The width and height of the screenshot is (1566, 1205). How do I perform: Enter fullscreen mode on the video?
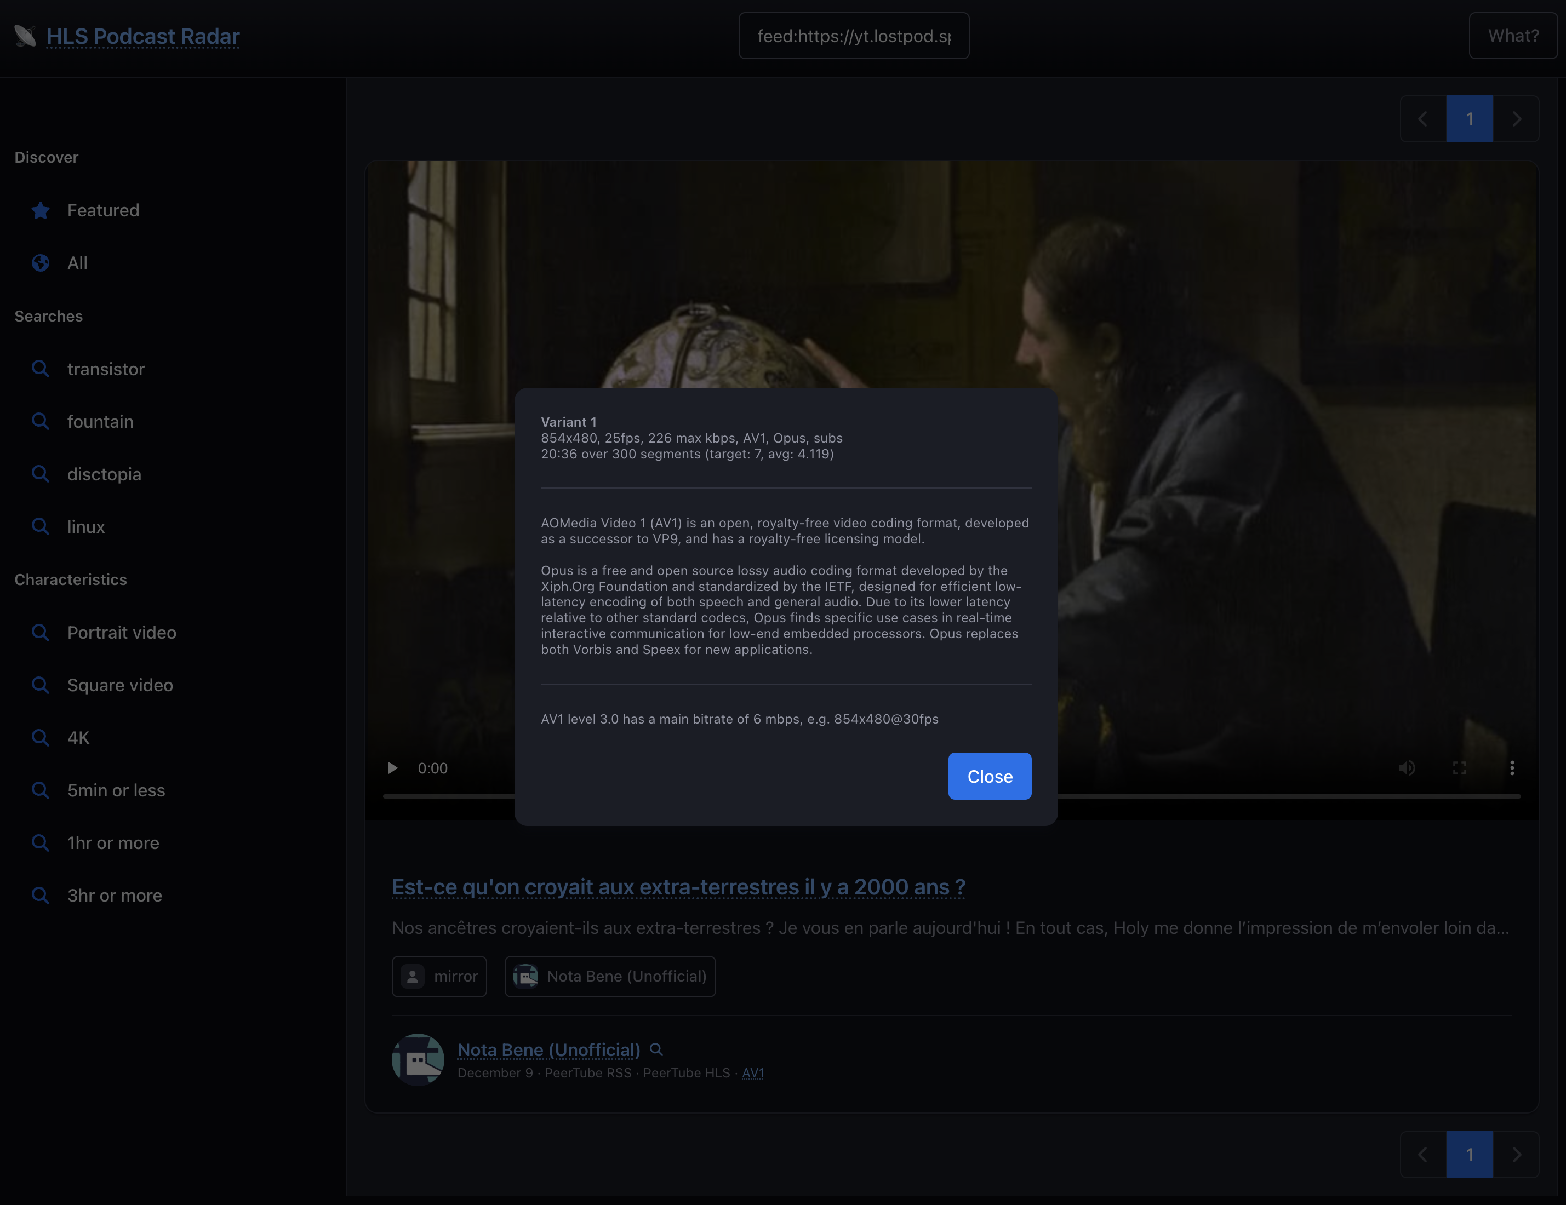pos(1459,768)
